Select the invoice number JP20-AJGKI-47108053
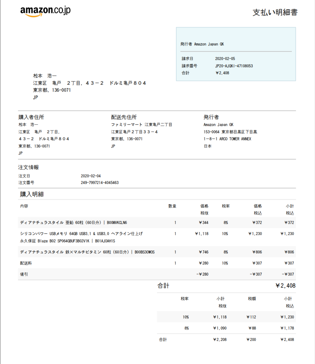Screen dimensions: 315x364 [x=234, y=66]
